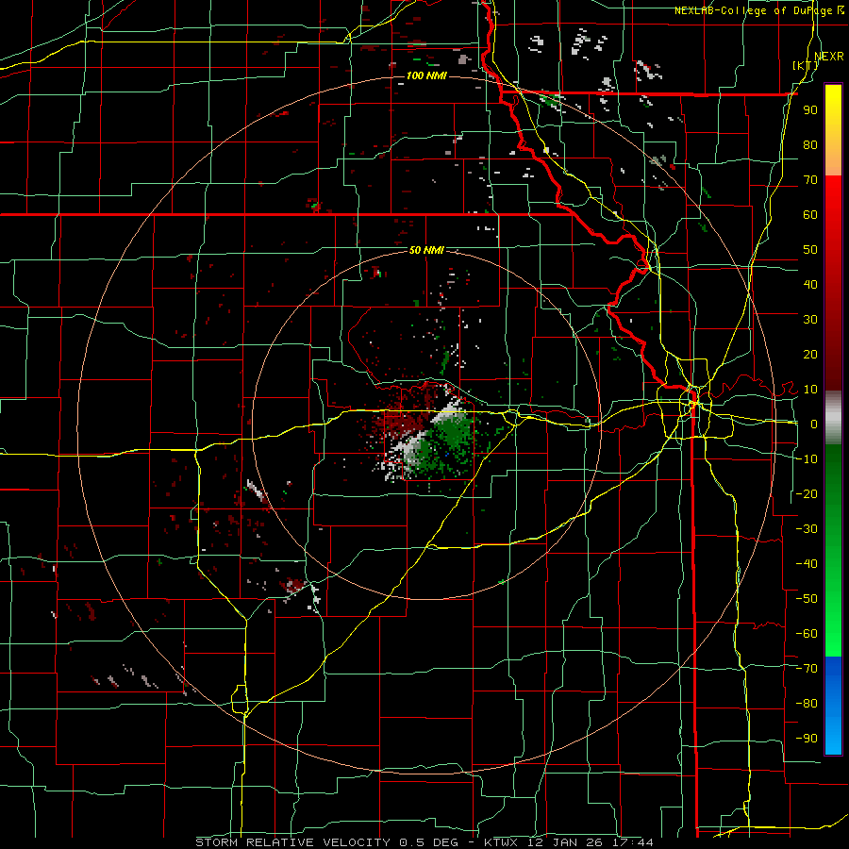Select "STORM RELATIVE VELOCITY" in the bottom caption
Viewport: 849px width, 849px height.
pos(292,842)
